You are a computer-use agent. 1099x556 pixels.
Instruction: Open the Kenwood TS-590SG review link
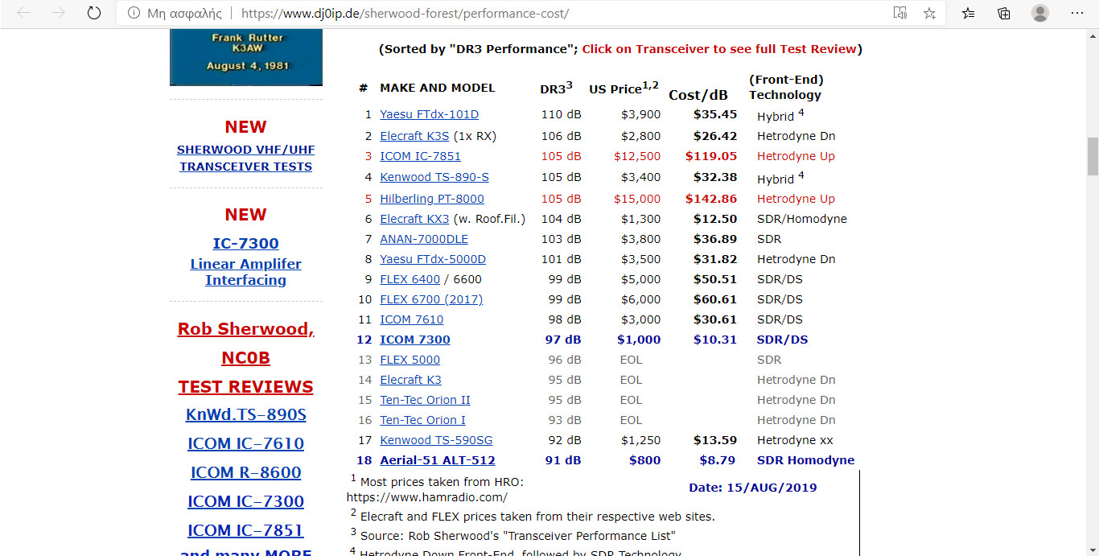436,440
